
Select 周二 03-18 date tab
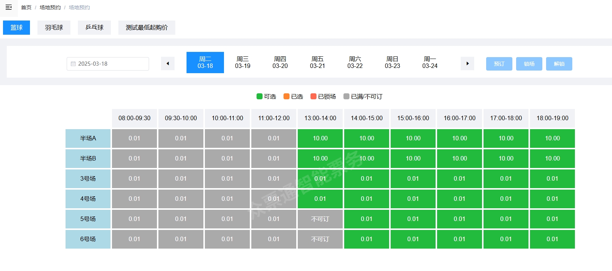click(205, 62)
